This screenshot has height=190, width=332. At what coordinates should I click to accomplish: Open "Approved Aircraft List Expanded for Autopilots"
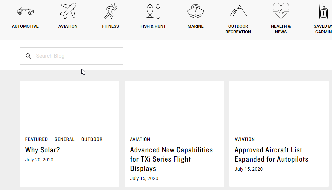(271, 154)
